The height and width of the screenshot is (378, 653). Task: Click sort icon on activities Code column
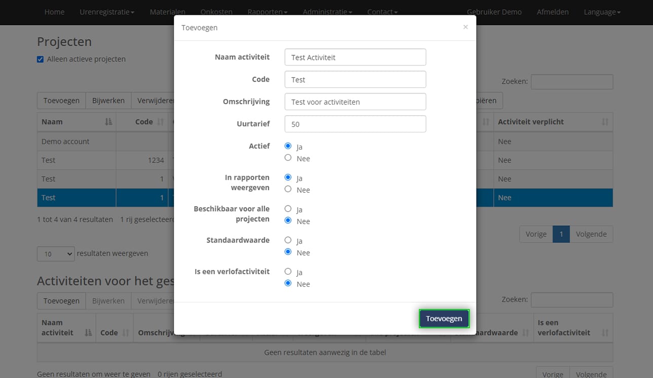(x=126, y=333)
